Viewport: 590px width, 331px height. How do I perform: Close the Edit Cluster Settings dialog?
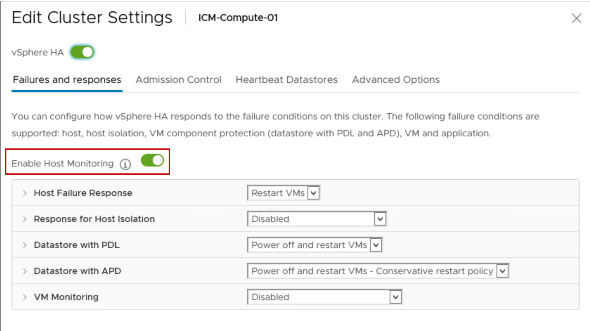(576, 18)
